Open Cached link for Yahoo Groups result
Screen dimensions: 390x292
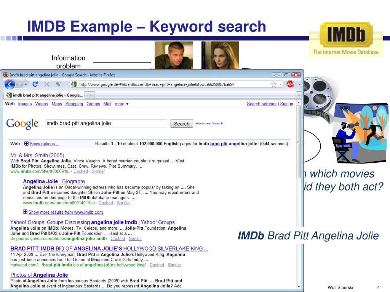coord(118,238)
